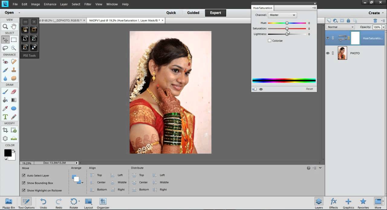Select the Type tool
This screenshot has width=387, height=210.
pyautogui.click(x=5, y=117)
